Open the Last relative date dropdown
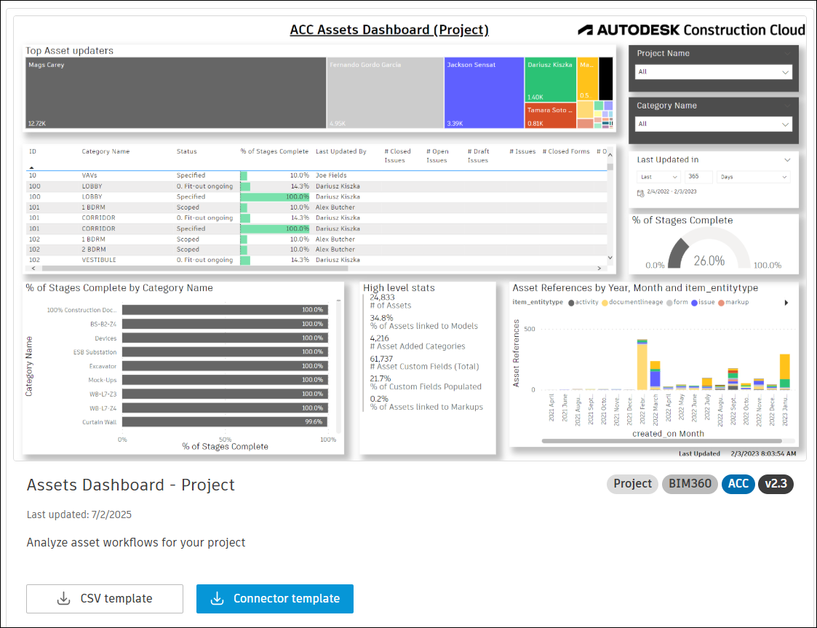Viewport: 817px width, 628px height. (x=658, y=178)
